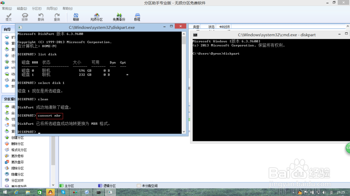Switch to cmd window from the taskbar

98,192
